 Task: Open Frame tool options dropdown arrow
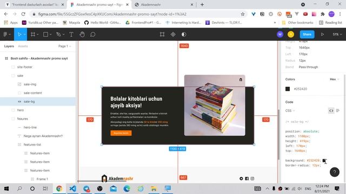click(38, 34)
